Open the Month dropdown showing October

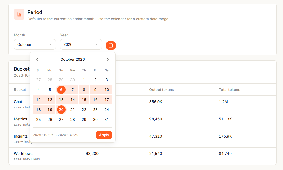[x=35, y=44]
